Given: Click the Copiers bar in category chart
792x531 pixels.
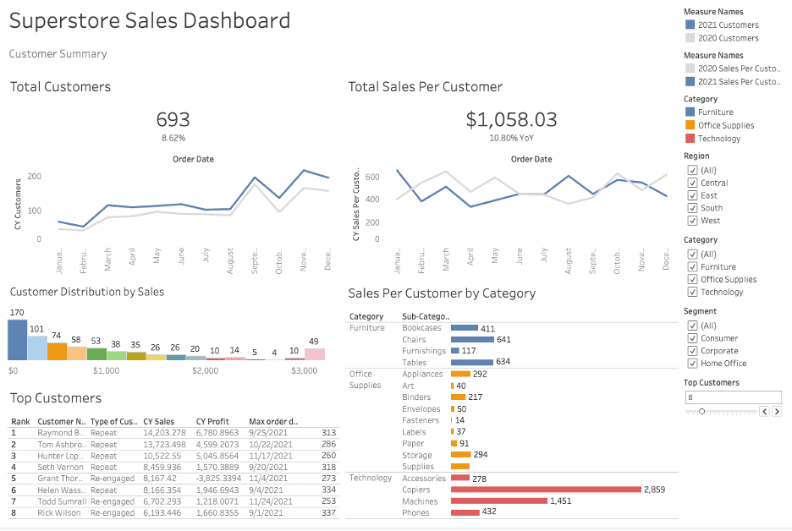Looking at the screenshot, I should click(546, 490).
